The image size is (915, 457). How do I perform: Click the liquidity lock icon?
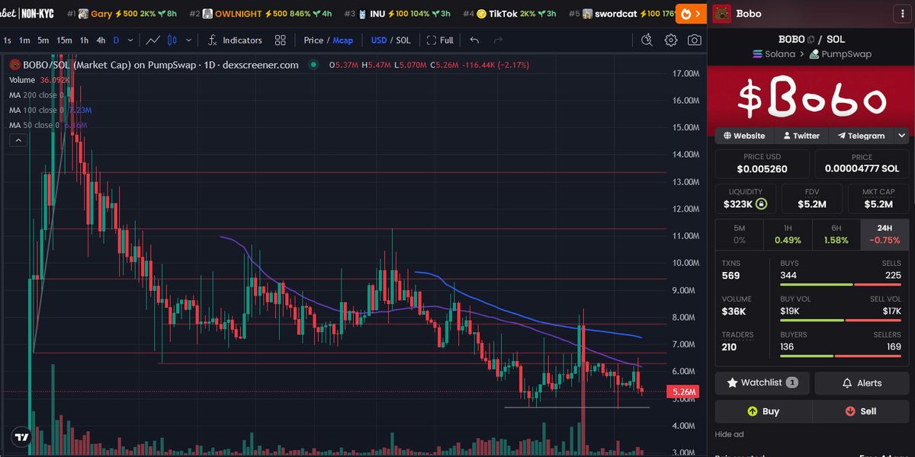[x=761, y=204]
